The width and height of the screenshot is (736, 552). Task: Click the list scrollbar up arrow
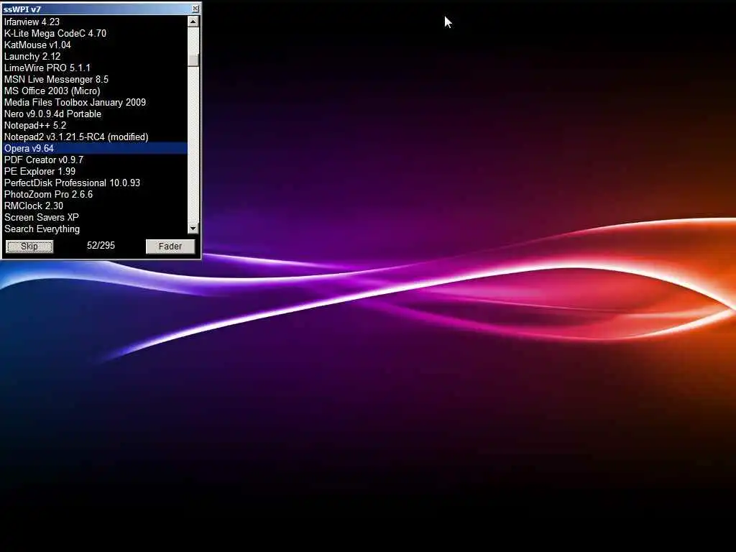(x=193, y=22)
